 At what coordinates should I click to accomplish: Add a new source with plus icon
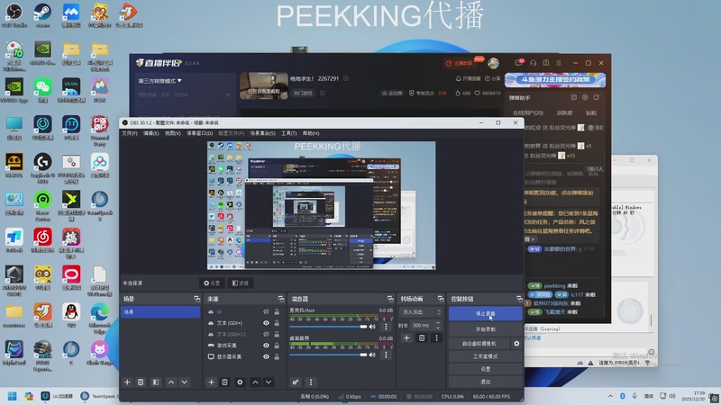(211, 382)
